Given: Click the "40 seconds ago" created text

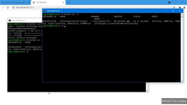Looking at the screenshot, I should point(122,21).
